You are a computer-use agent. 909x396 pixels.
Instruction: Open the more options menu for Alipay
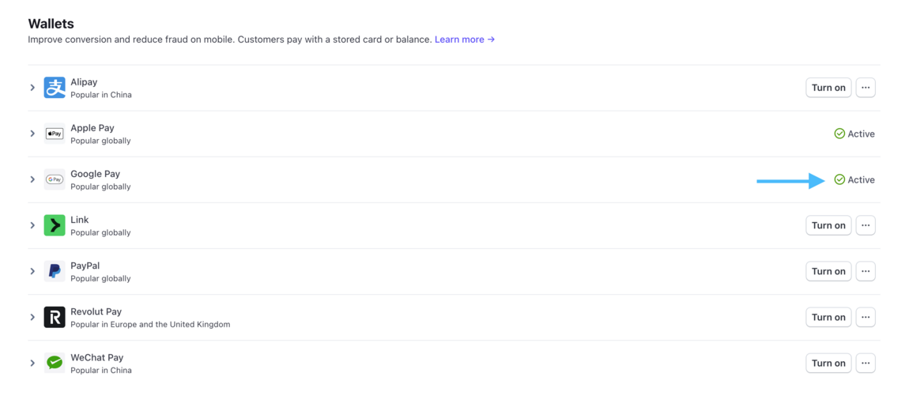click(866, 88)
